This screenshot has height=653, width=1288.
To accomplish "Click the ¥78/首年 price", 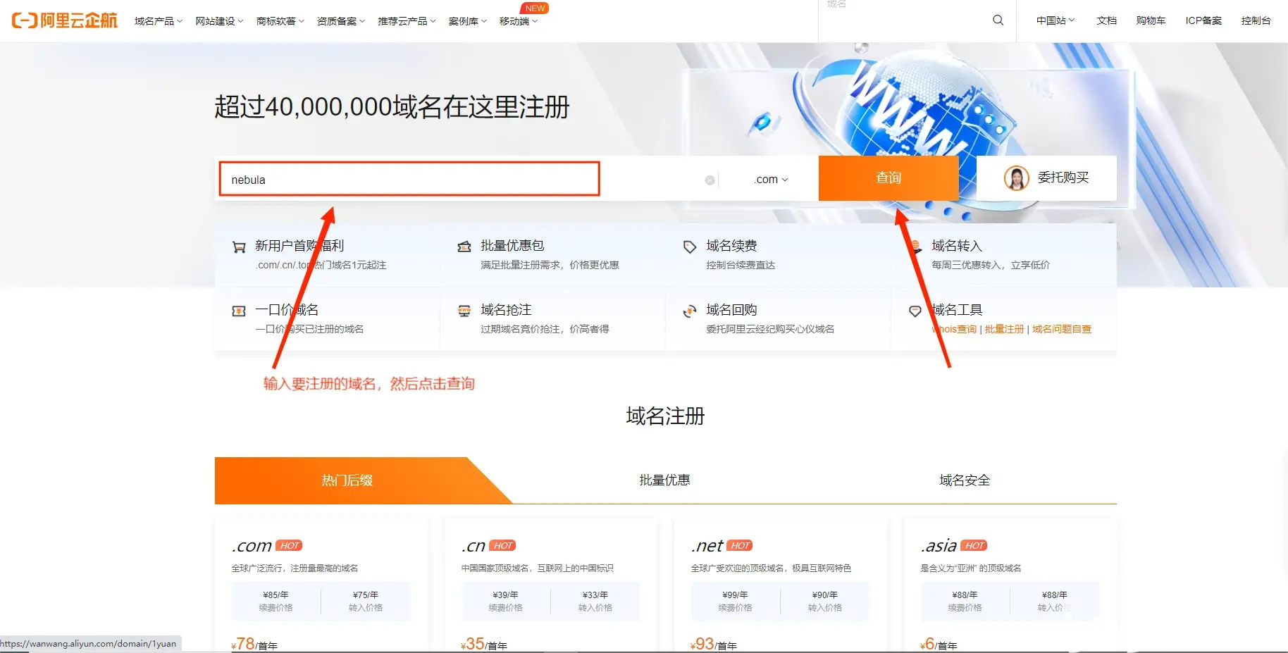I will (254, 644).
